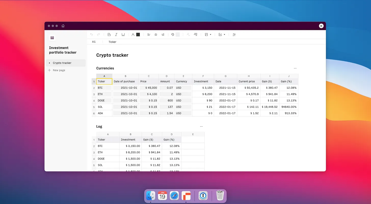The image size is (371, 204).
Task: Add a New page in sidebar
Action: point(57,70)
